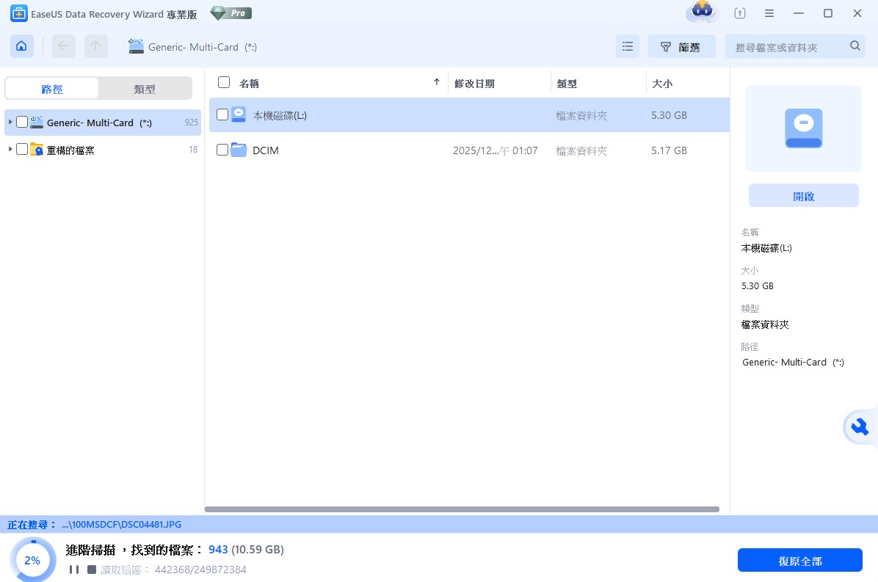Viewport: 878px width, 582px height.
Task: Click the sector value 442368/249872384
Action: [200, 570]
